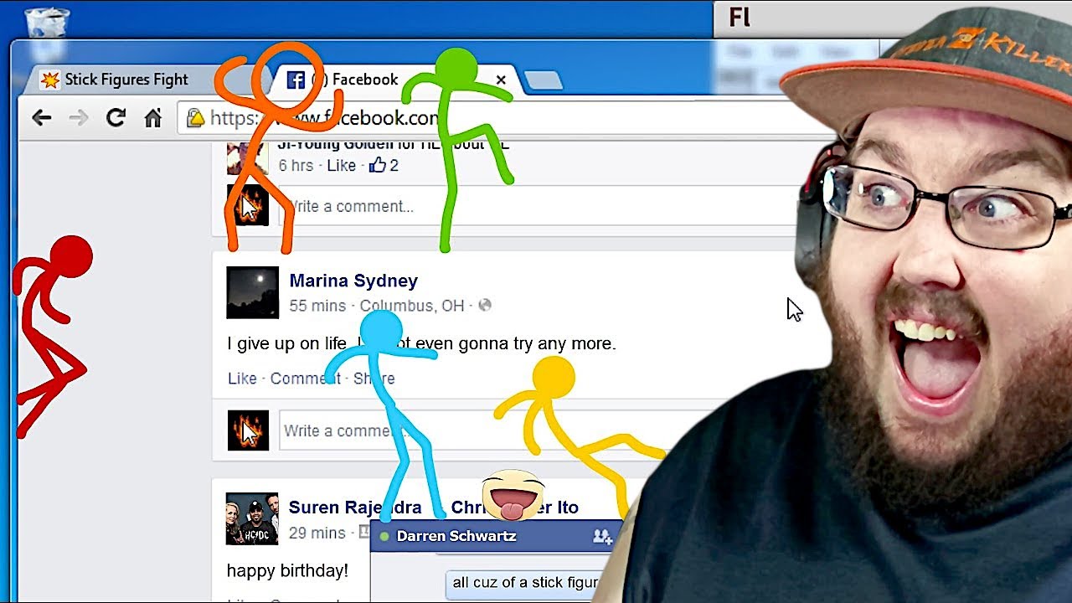Click the add friends icon in chat header
The height and width of the screenshot is (603, 1072).
click(602, 536)
